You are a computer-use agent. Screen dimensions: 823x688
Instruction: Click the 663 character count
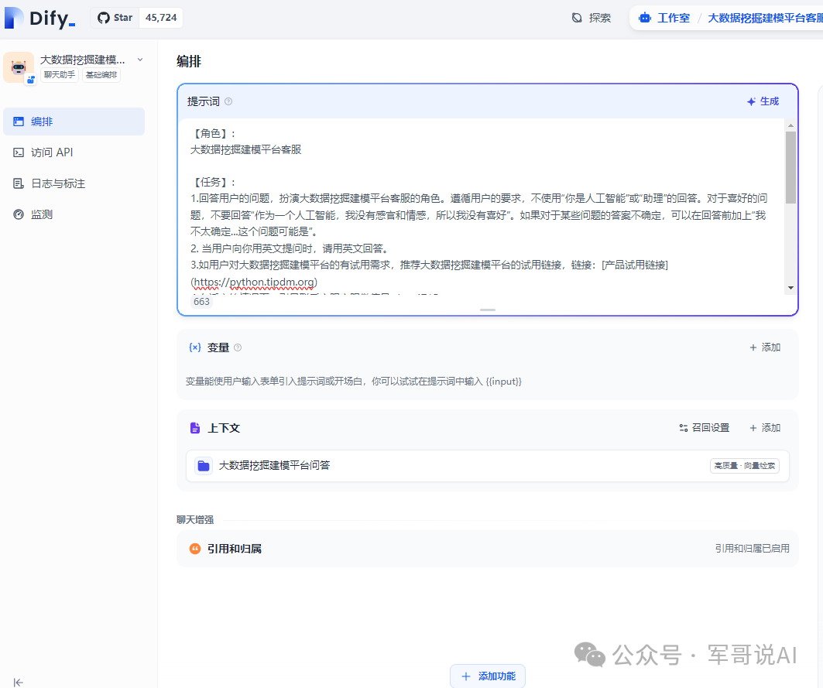[x=201, y=302]
